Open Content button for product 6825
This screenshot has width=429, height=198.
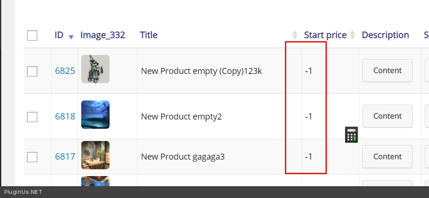click(387, 71)
